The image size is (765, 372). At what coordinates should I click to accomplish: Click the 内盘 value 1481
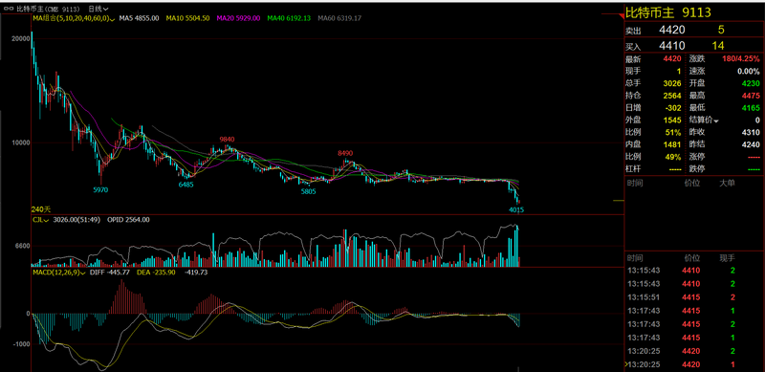pyautogui.click(x=672, y=144)
